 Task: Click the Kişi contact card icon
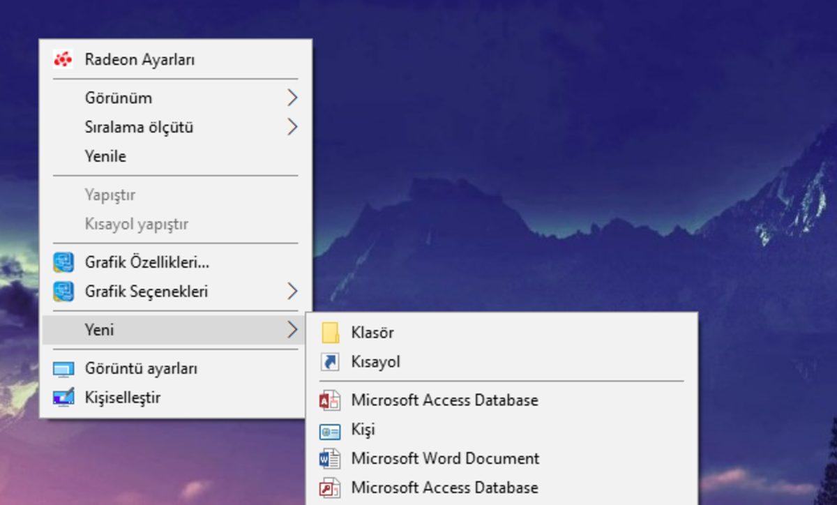pos(330,430)
